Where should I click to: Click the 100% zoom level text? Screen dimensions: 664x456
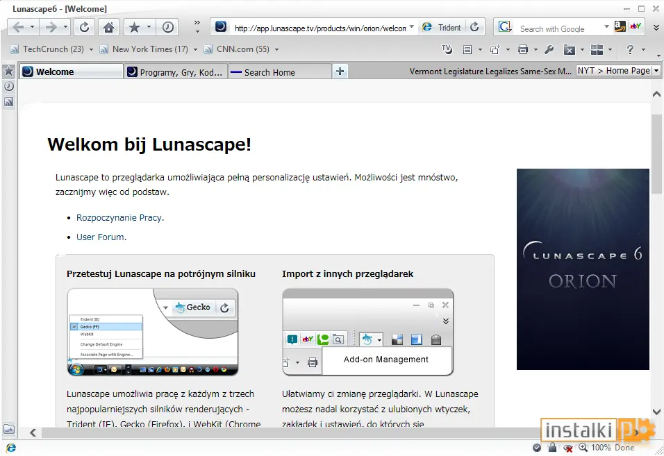(601, 448)
